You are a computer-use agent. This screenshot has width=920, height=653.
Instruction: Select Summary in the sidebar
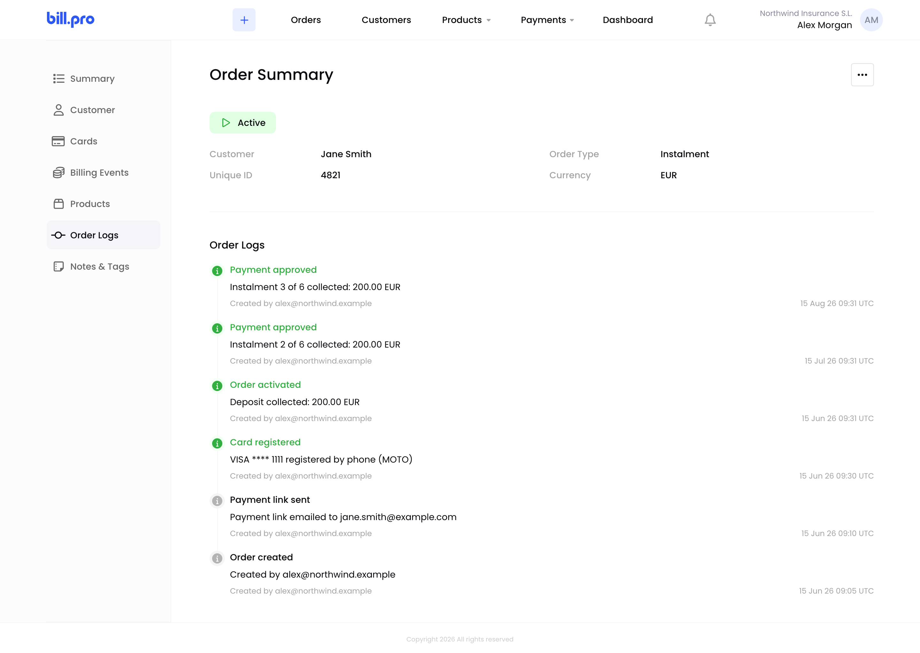click(103, 78)
